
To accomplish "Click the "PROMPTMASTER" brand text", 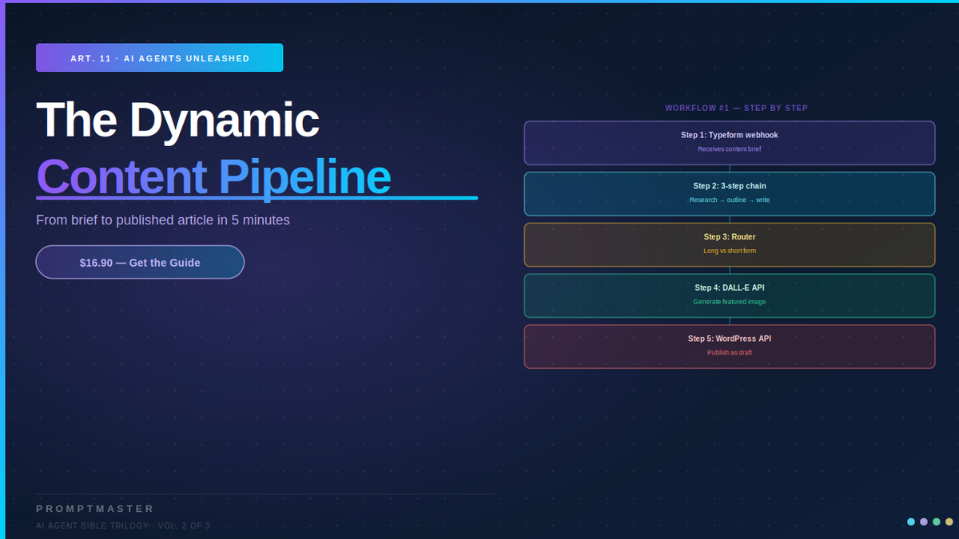I will [x=95, y=509].
